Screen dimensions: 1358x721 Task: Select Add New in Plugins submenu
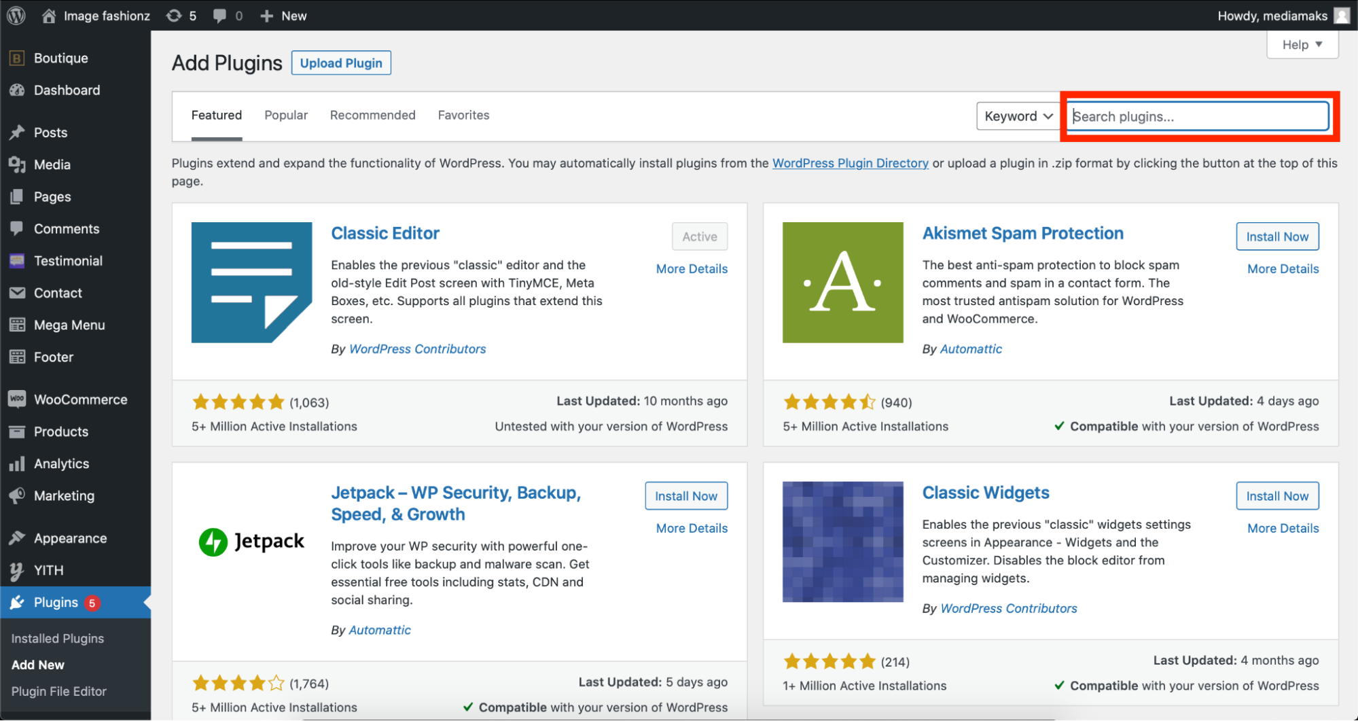38,665
